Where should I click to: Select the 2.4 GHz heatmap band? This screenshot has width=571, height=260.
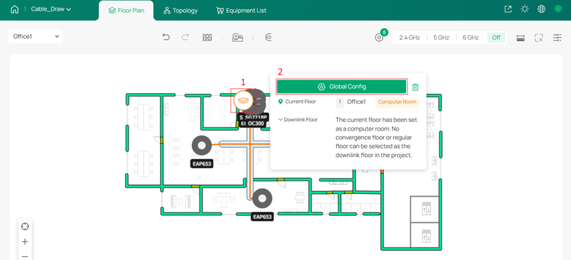coord(409,38)
